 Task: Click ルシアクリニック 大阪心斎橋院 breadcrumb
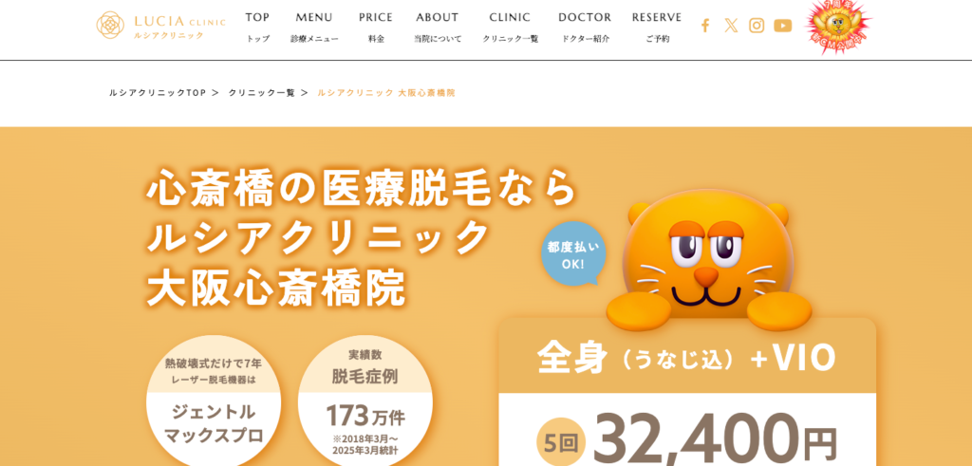(x=386, y=93)
